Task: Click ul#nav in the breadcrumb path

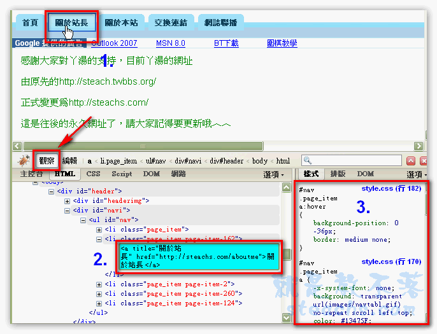Action: click(x=155, y=161)
